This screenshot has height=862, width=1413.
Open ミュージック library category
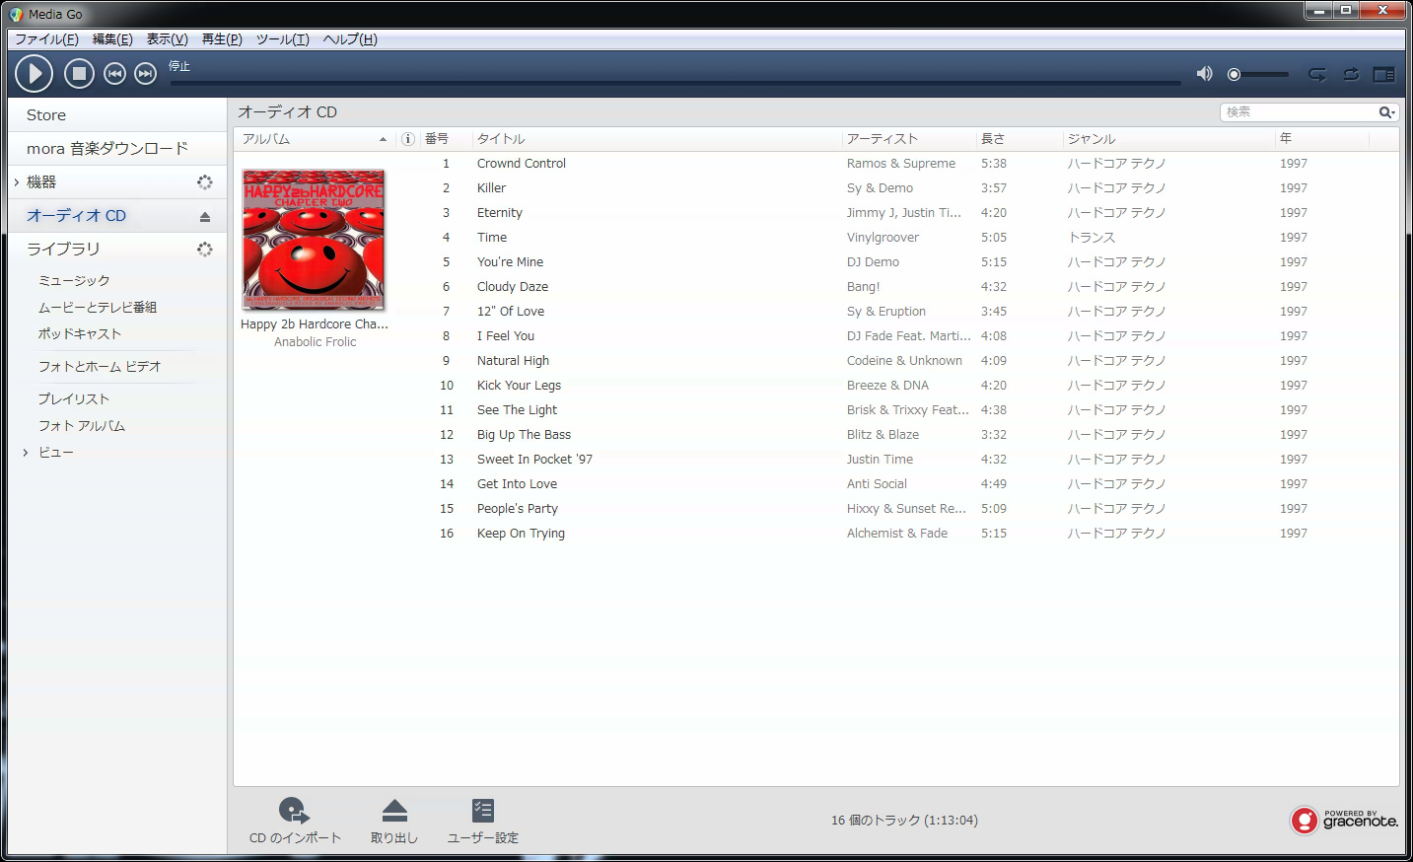74,281
